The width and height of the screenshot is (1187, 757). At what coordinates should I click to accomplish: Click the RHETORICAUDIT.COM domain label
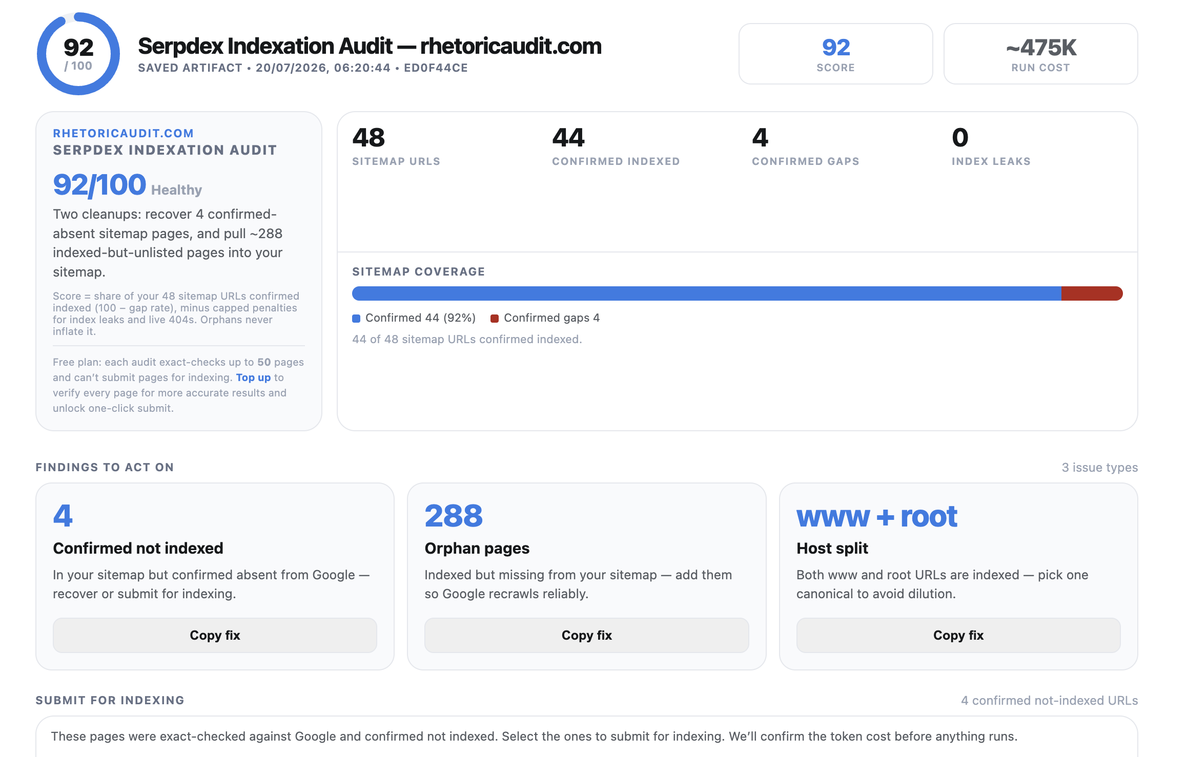click(x=124, y=133)
